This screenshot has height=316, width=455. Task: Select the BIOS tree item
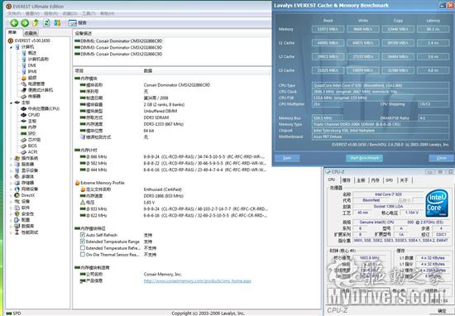click(32, 146)
